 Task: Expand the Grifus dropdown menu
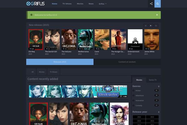[103, 4]
